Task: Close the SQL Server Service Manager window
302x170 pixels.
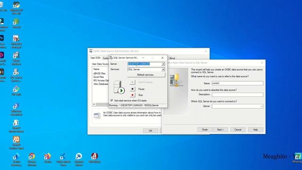Action: pos(162,58)
